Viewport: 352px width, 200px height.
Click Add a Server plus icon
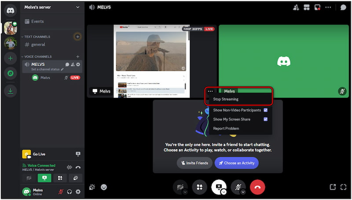[x=10, y=58]
